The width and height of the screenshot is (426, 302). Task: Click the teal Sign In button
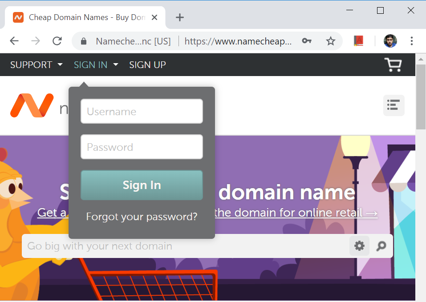(142, 185)
